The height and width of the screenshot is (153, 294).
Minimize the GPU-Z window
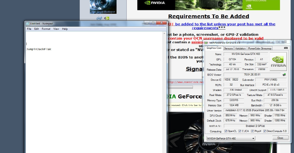click(271, 42)
